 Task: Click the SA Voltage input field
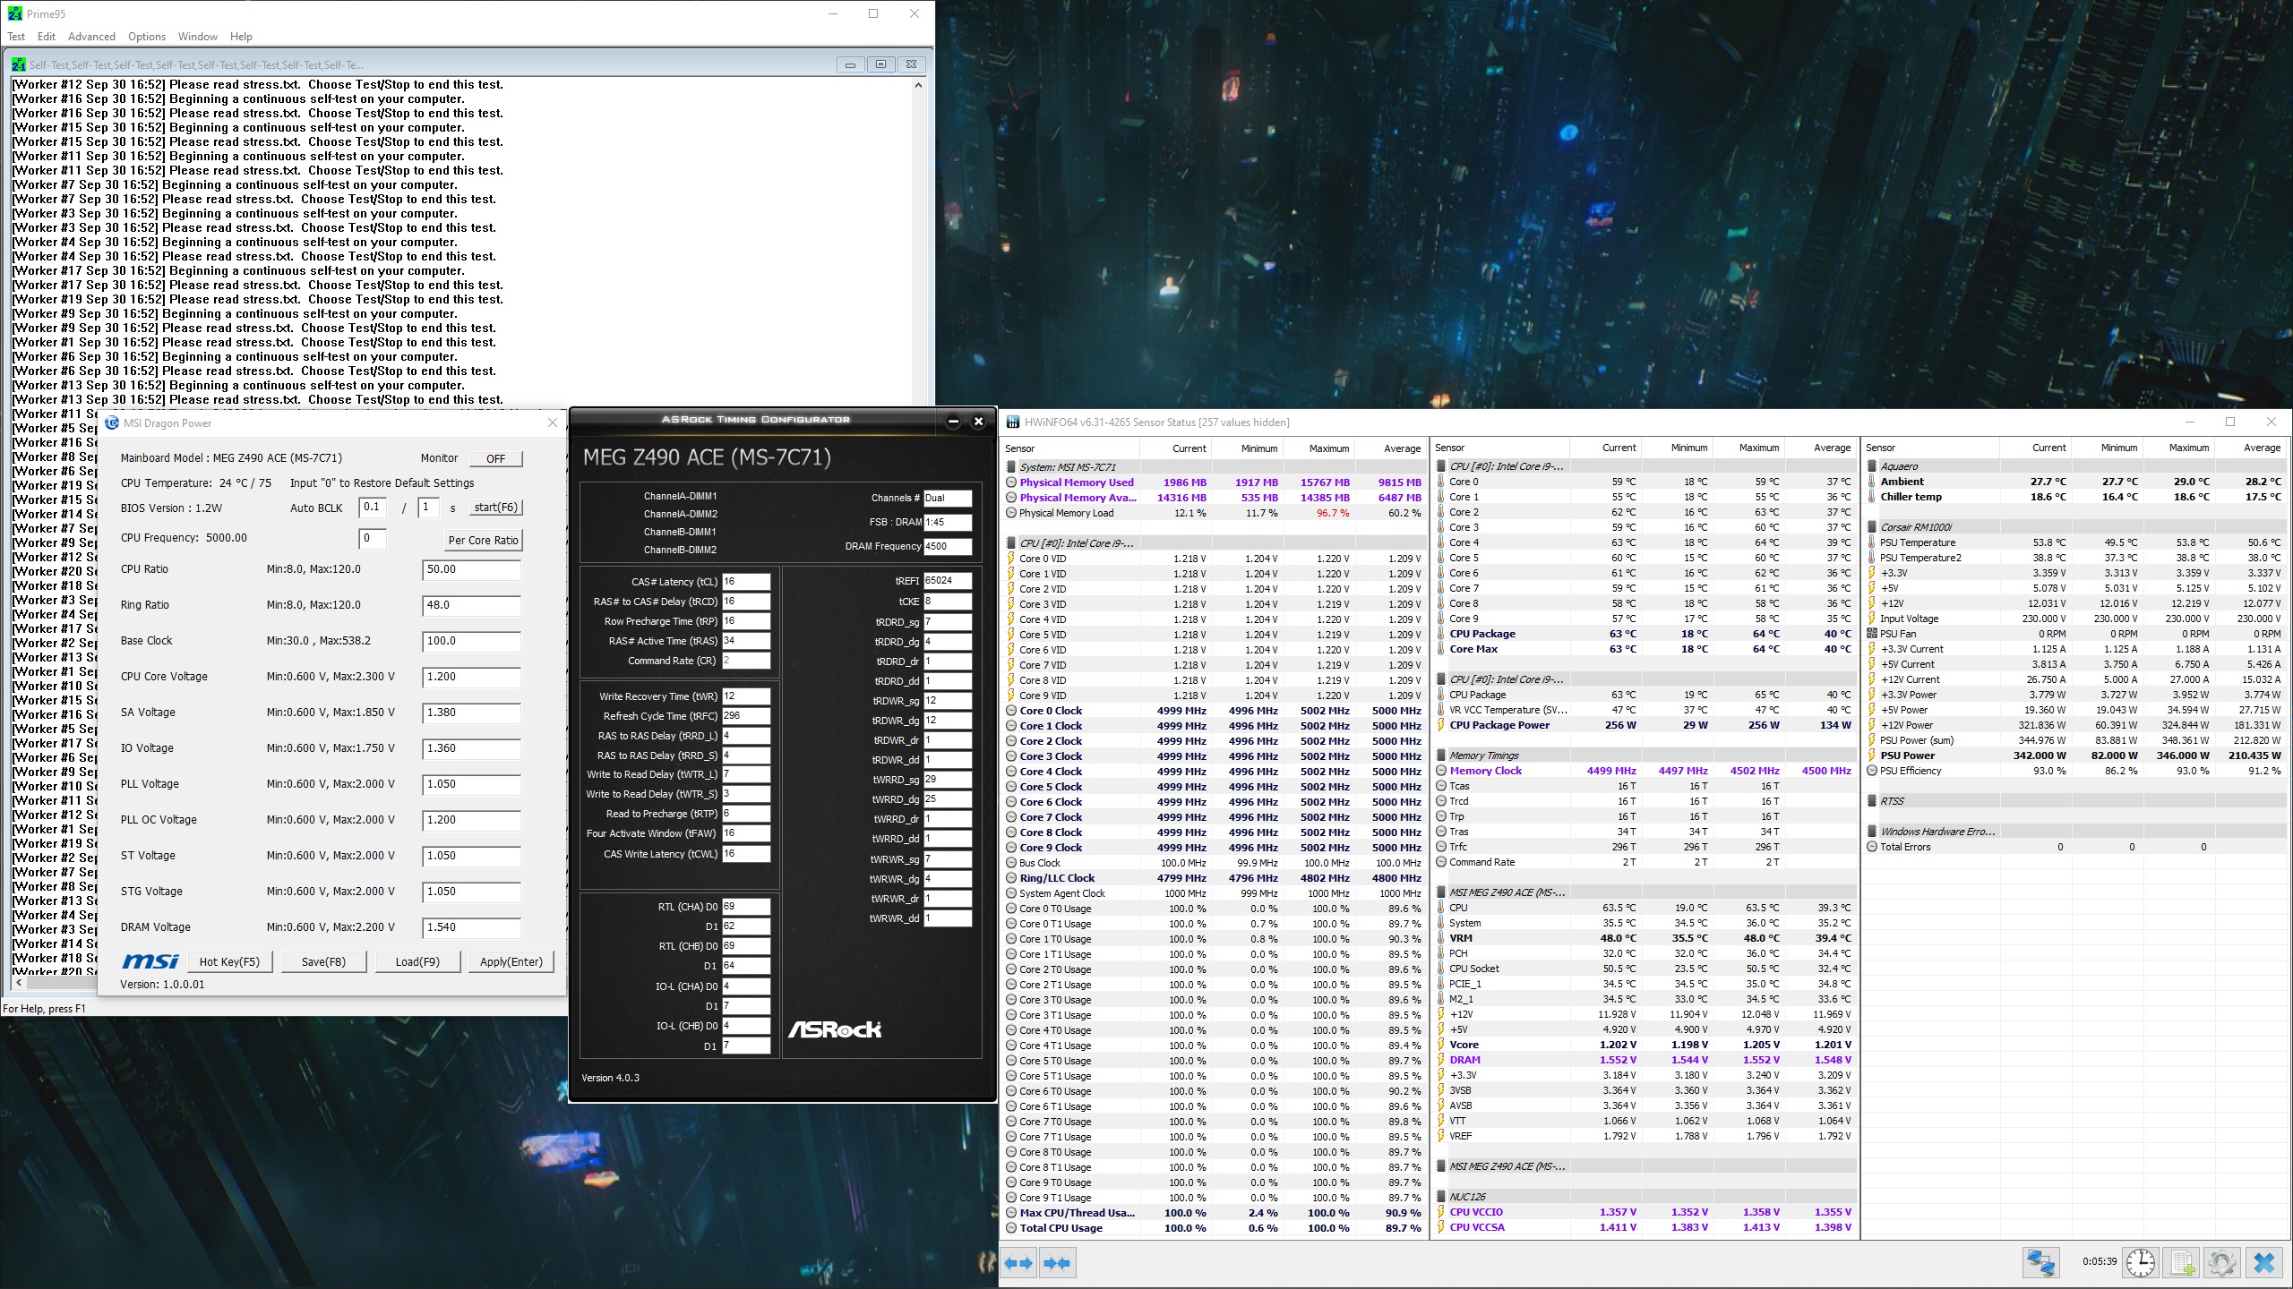coord(471,713)
